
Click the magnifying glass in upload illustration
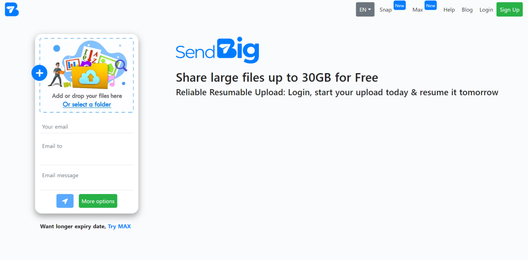121,65
